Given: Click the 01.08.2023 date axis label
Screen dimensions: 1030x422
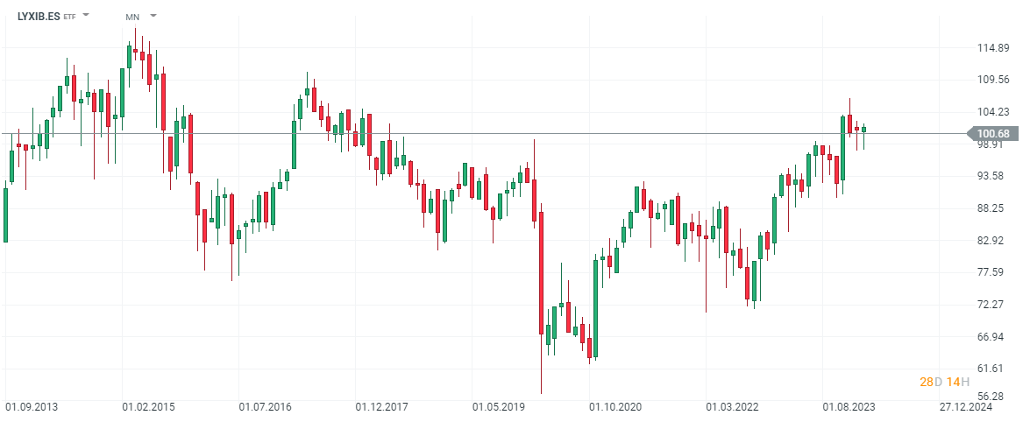Looking at the screenshot, I should coord(849,407).
